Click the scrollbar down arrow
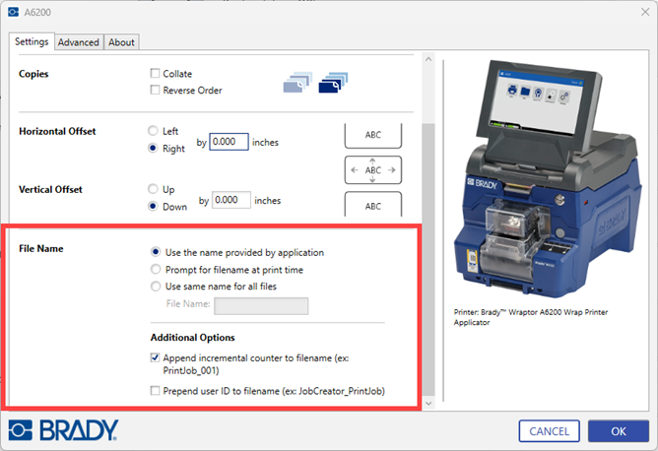Screen dimensions: 658x451 [x=428, y=404]
